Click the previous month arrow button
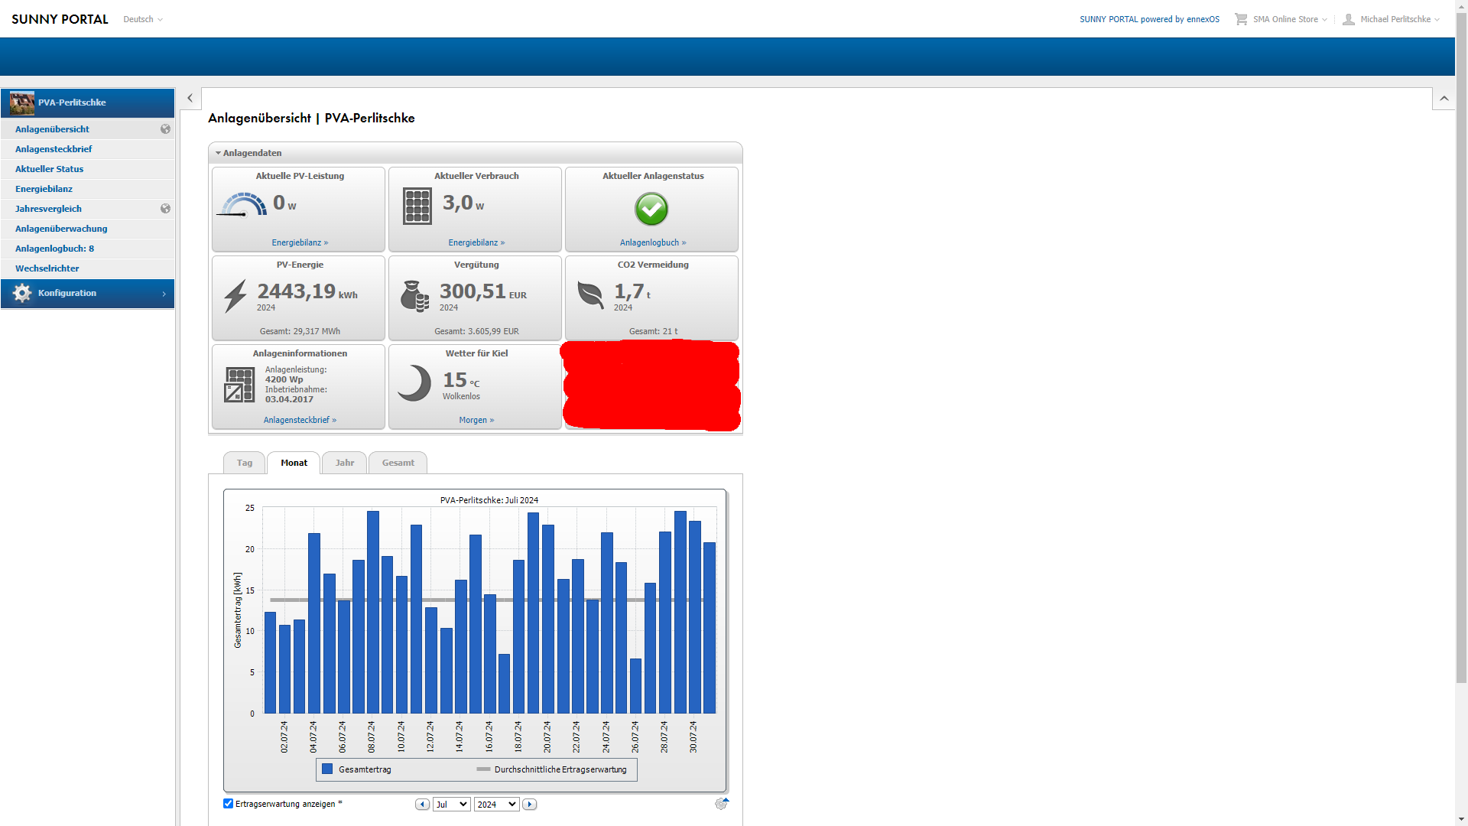Screen dimensions: 1468x826 [x=422, y=804]
